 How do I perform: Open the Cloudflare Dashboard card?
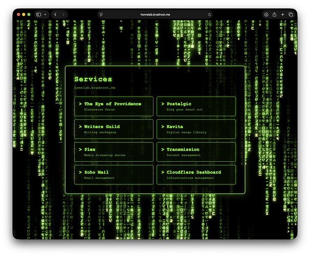pyautogui.click(x=196, y=175)
